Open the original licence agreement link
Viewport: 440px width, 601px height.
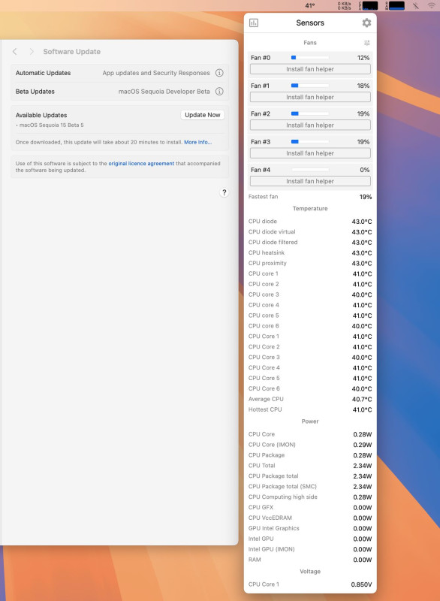(x=141, y=163)
